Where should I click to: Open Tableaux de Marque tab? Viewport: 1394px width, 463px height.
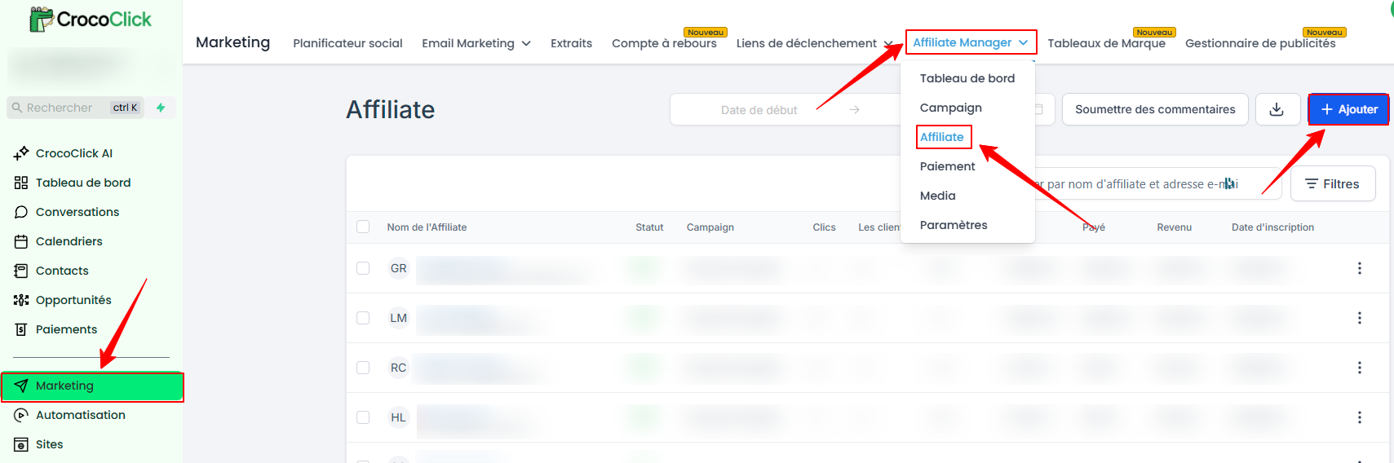point(1106,43)
